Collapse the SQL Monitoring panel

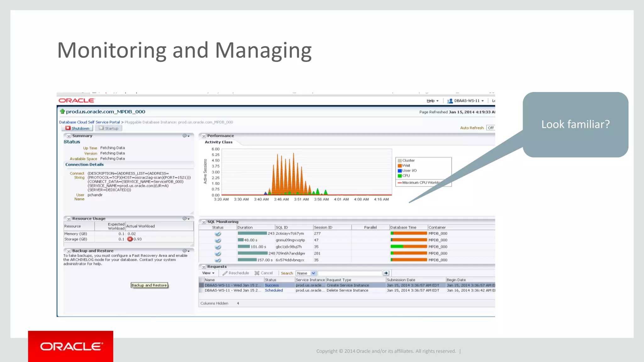coord(204,222)
